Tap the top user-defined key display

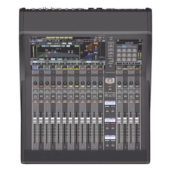tap(110, 103)
